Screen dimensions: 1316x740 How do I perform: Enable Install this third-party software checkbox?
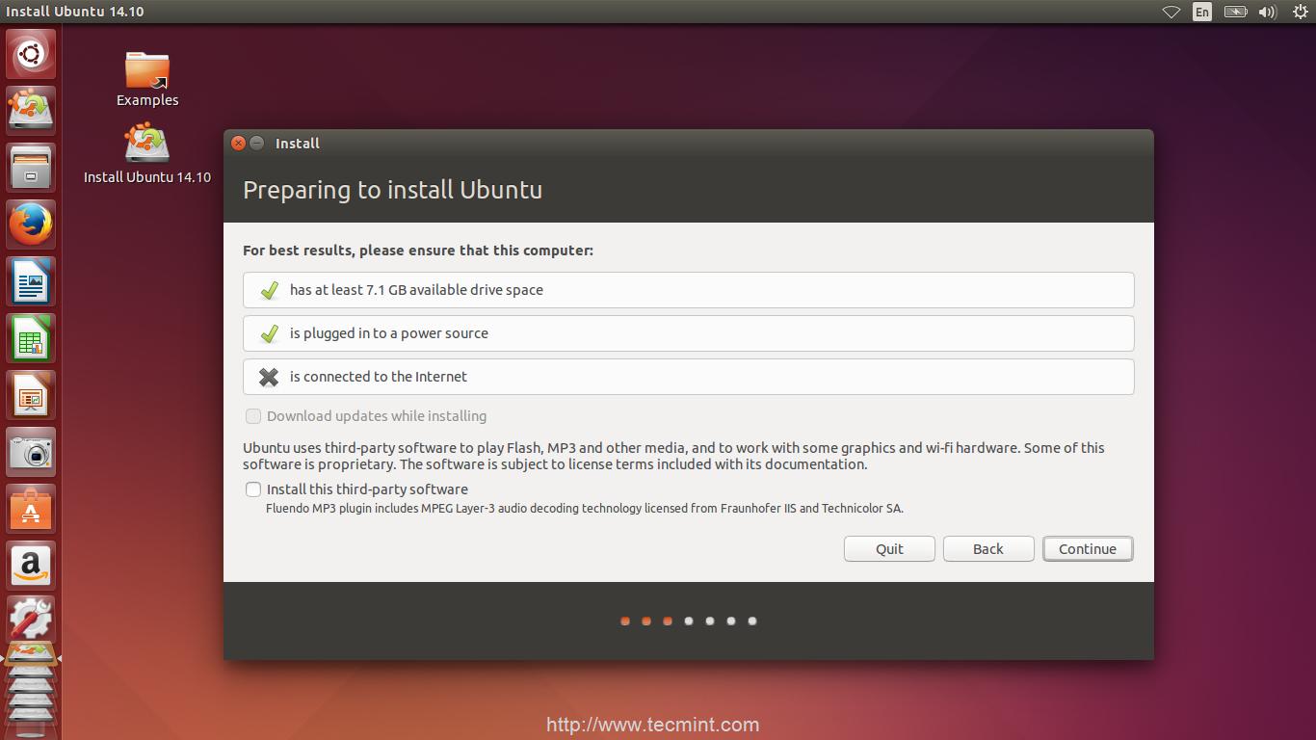pyautogui.click(x=253, y=489)
